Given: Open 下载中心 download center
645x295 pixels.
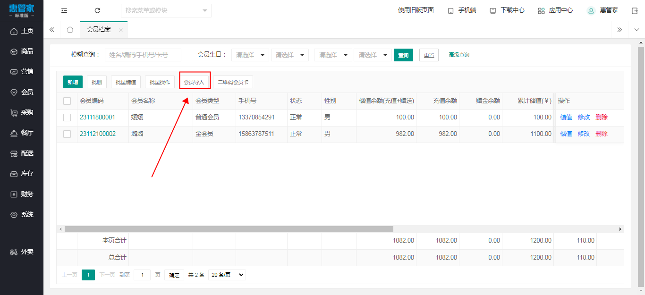Looking at the screenshot, I should (x=507, y=10).
